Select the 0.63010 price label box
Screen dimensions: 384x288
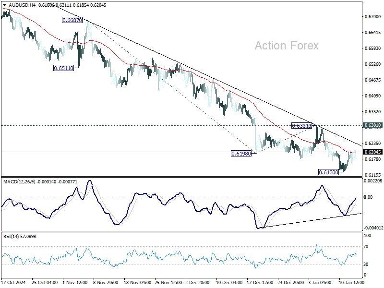(x=301, y=126)
